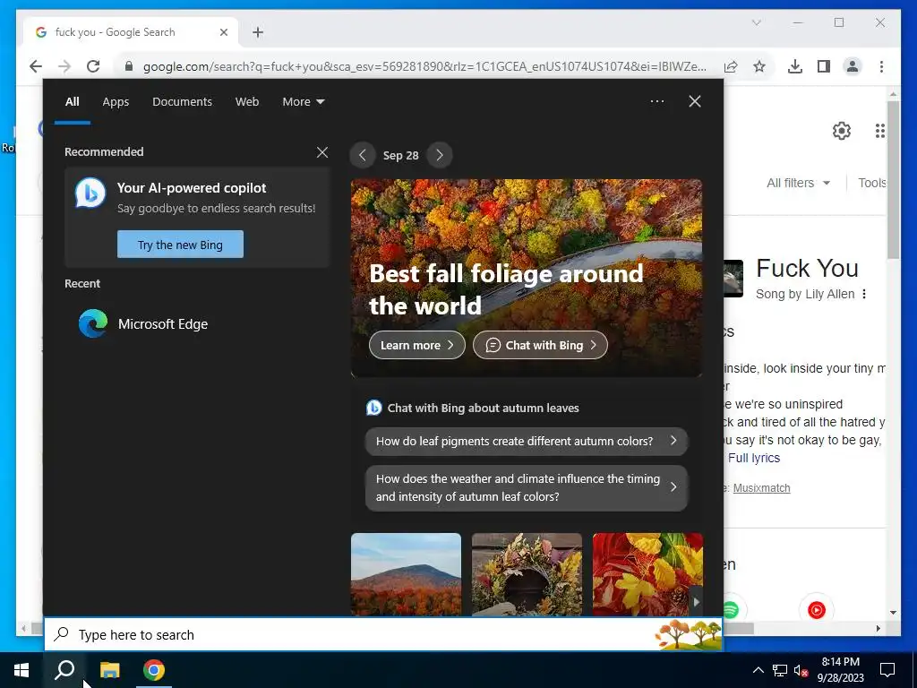This screenshot has width=917, height=688.
Task: Click Type here to search field
Action: point(383,634)
